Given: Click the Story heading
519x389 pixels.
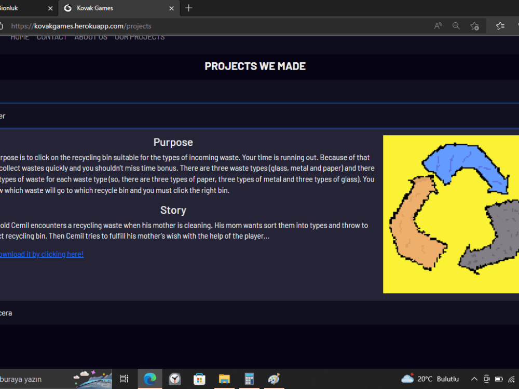Looking at the screenshot, I should [173, 210].
